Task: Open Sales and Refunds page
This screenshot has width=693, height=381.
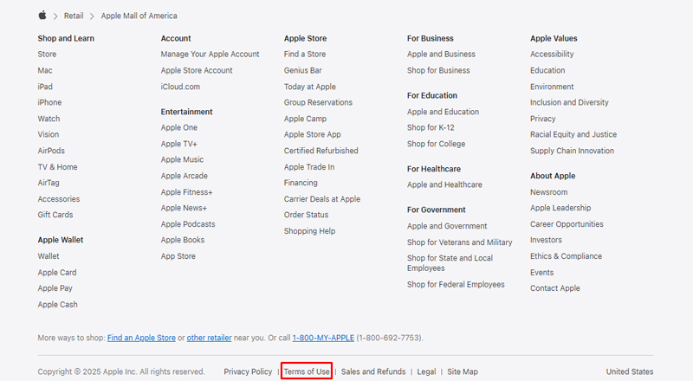Action: (x=372, y=371)
